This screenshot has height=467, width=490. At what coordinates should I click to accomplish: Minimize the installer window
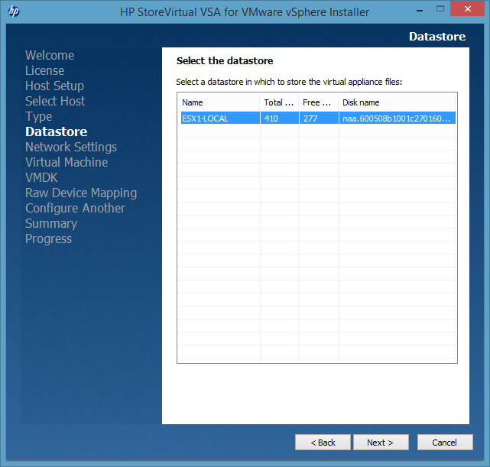pyautogui.click(x=420, y=10)
